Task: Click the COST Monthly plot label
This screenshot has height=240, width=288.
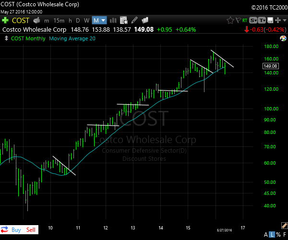Action: [28, 38]
